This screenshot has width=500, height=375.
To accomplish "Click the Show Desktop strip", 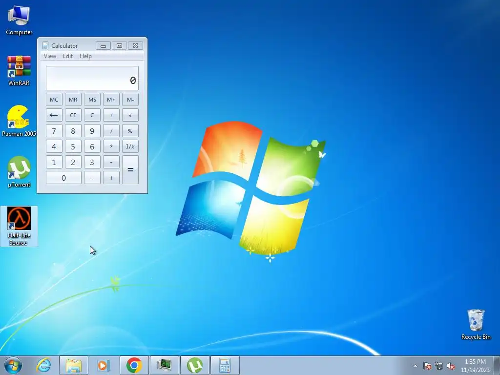I will pyautogui.click(x=497, y=365).
